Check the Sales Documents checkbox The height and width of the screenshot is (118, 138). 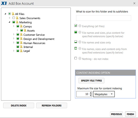tap(14, 18)
